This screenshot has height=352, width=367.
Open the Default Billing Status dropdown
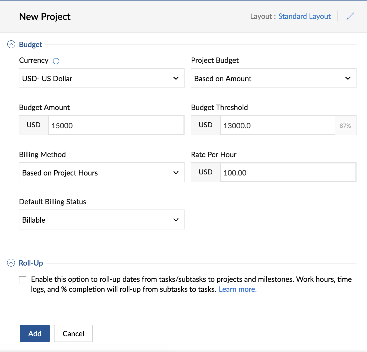click(x=102, y=219)
